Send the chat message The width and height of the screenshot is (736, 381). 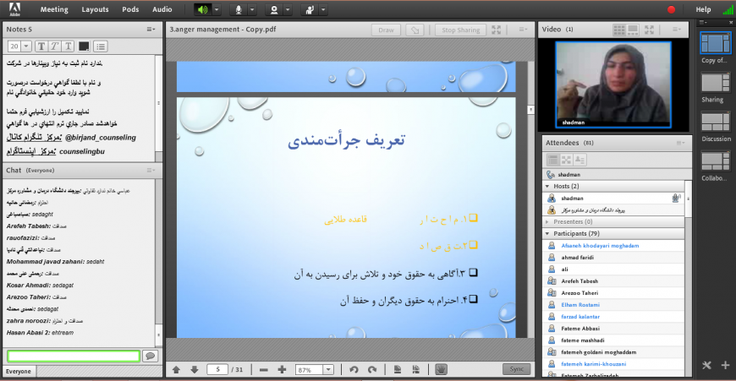(x=151, y=357)
